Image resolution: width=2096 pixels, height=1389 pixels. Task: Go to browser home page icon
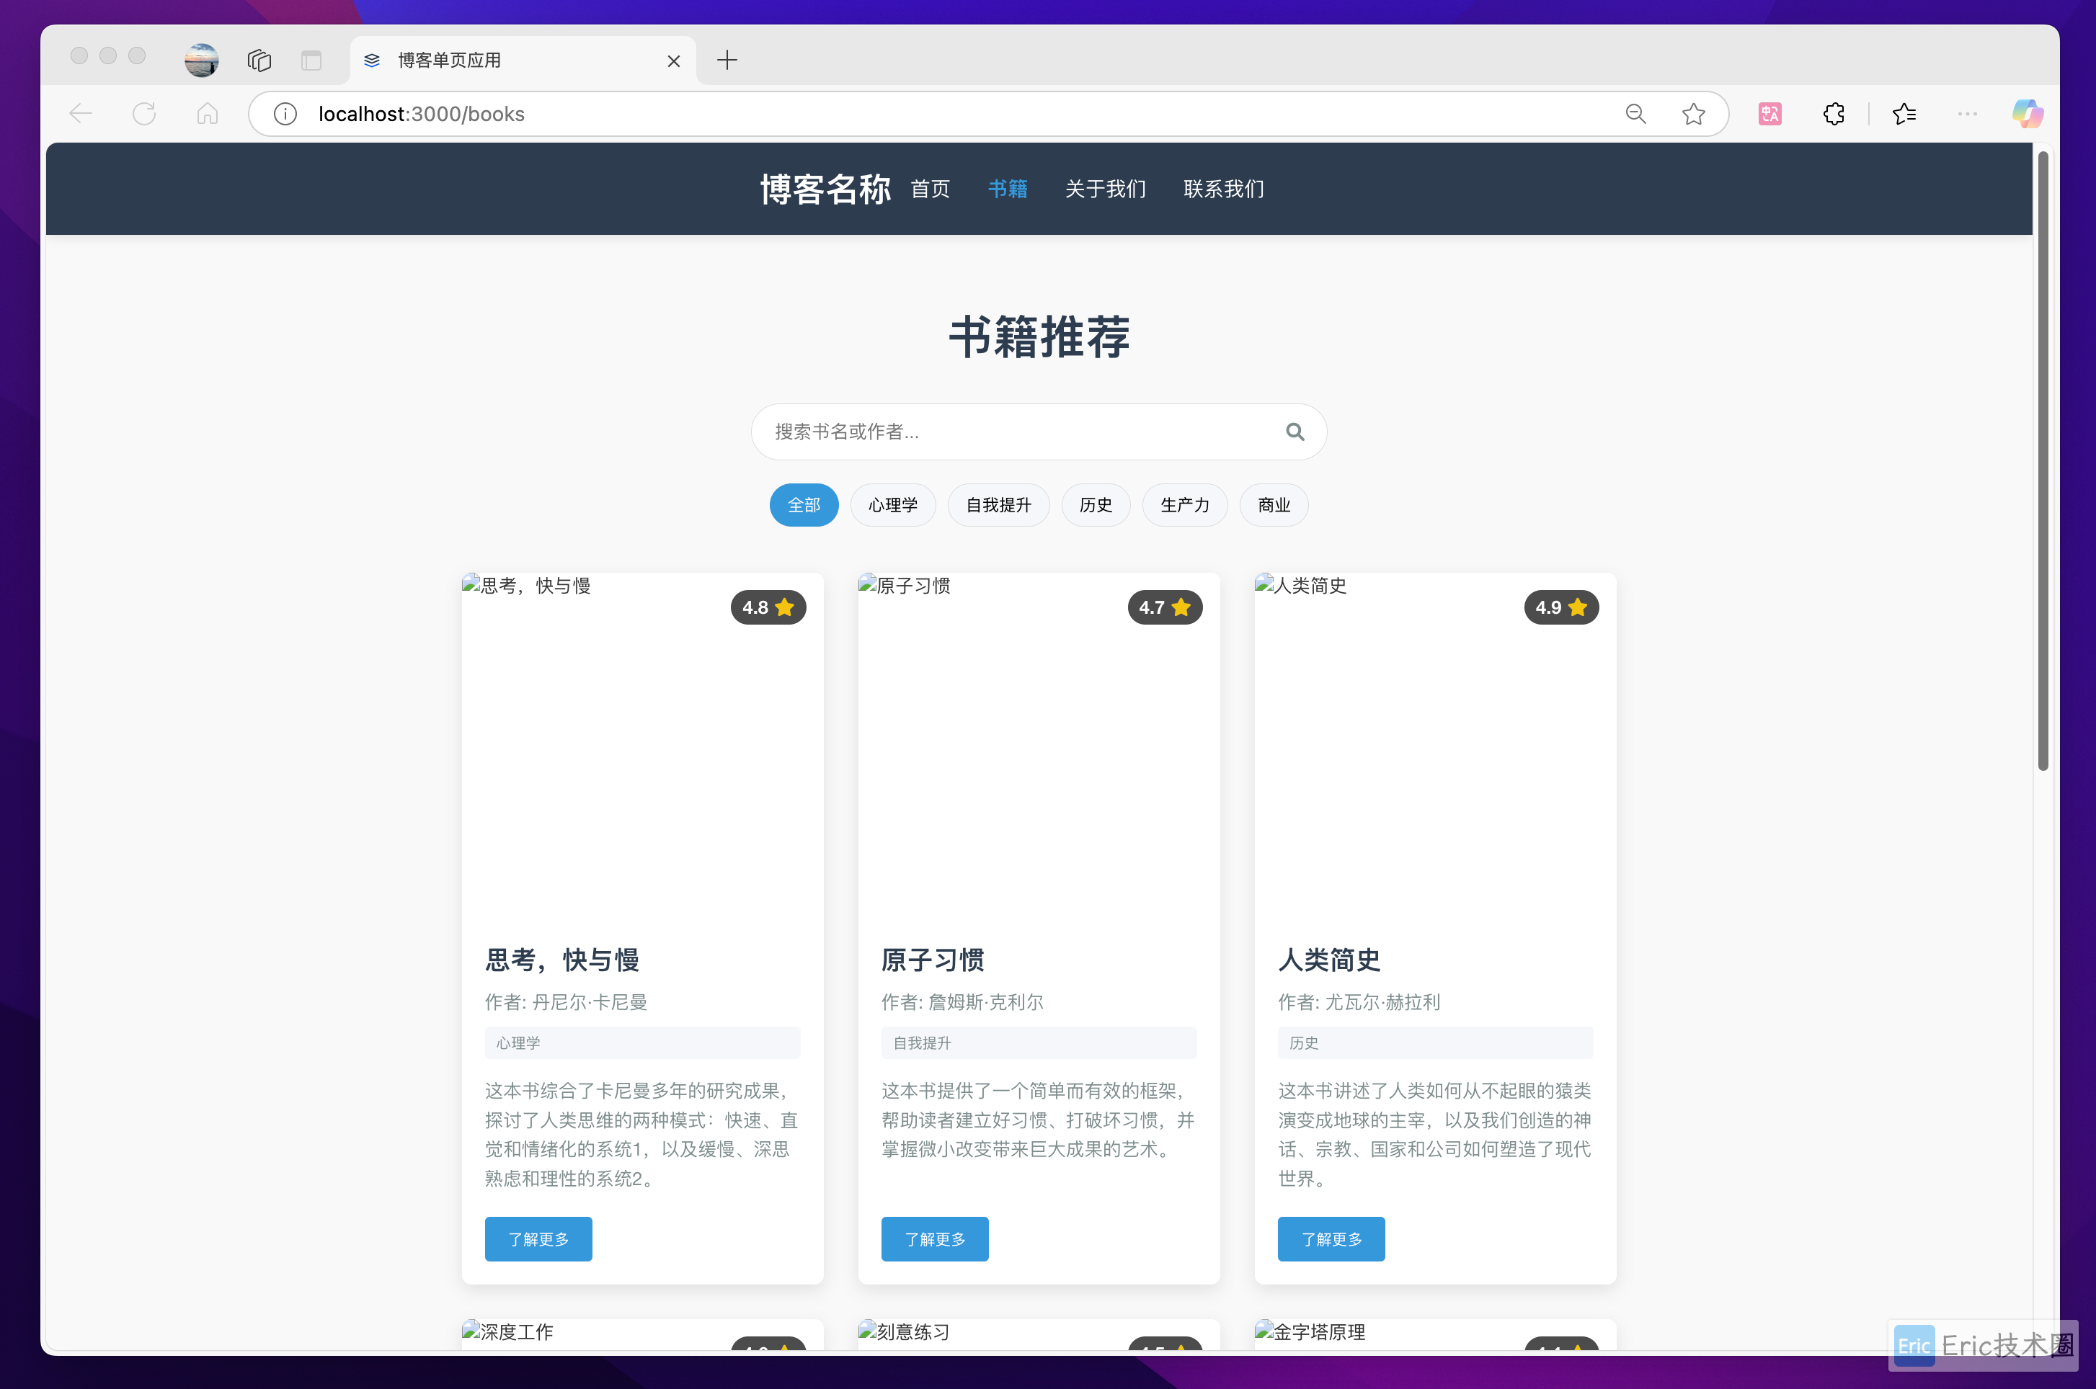point(208,113)
